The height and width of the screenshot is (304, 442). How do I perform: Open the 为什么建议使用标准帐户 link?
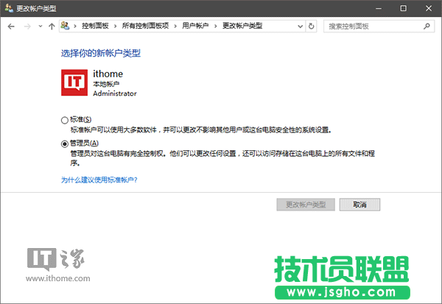tap(99, 180)
